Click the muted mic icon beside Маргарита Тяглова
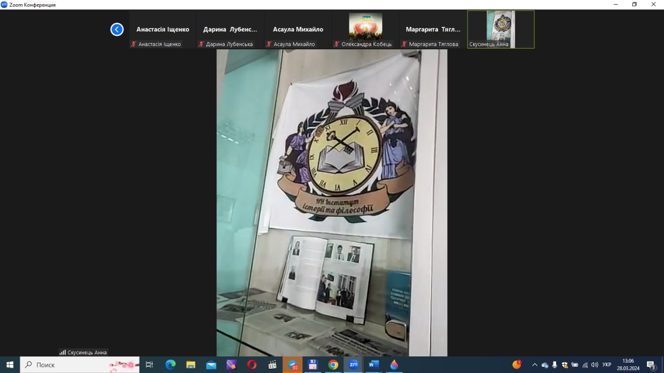 [x=404, y=44]
